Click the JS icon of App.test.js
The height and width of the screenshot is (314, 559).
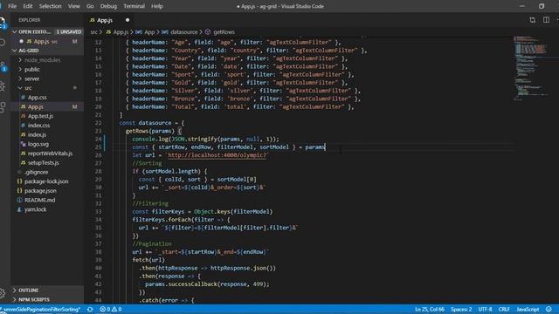tap(24, 116)
